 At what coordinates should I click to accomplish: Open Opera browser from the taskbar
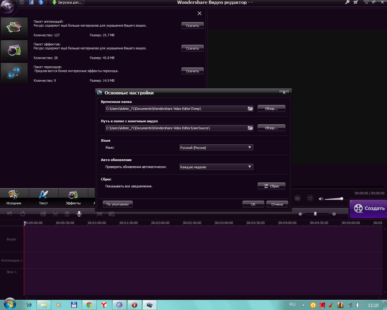pyautogui.click(x=135, y=305)
